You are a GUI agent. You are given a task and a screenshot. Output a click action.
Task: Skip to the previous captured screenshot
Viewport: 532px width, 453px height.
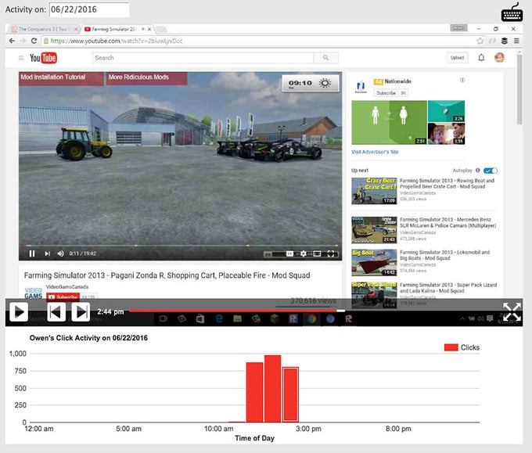click(x=56, y=311)
